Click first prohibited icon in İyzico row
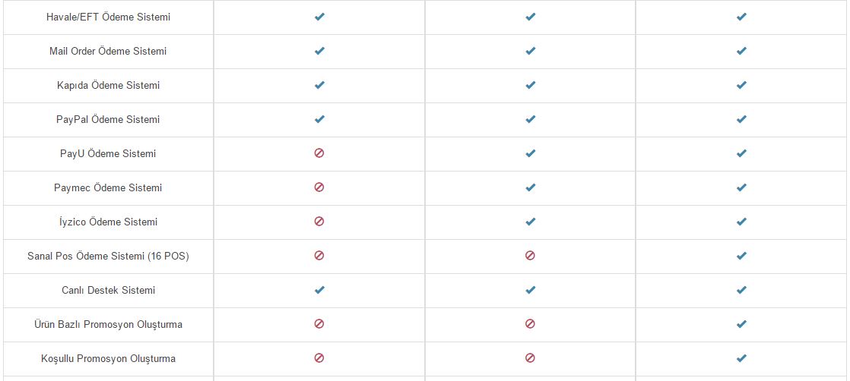Viewport: 850px width, 381px height. [319, 222]
